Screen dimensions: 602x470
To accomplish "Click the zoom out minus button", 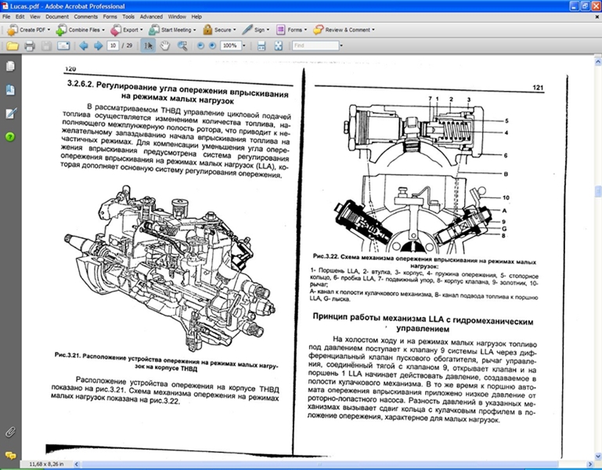I will (200, 46).
